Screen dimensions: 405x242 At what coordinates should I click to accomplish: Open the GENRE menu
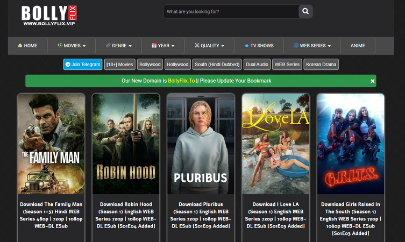119,46
